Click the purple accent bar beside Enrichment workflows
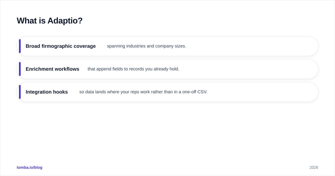Image resolution: width=335 pixels, height=176 pixels. click(x=20, y=69)
